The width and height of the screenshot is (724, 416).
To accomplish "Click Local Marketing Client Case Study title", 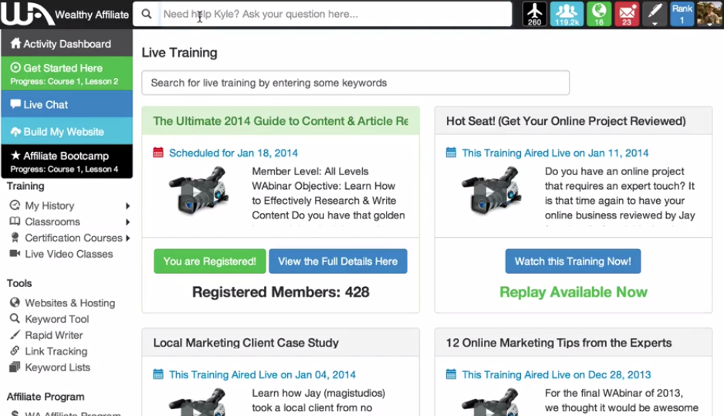I will pyautogui.click(x=246, y=343).
